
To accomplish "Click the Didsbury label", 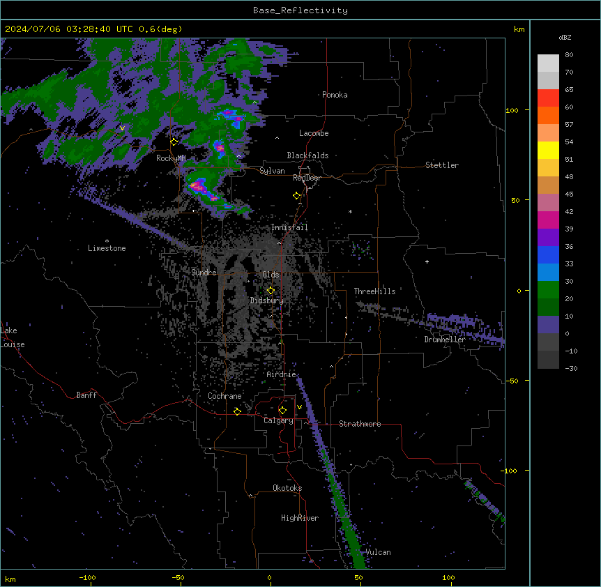I will coord(267,300).
